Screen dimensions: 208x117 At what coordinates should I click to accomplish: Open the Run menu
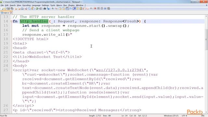tap(65, 5)
